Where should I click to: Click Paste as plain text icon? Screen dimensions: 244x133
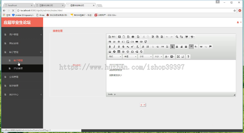pyautogui.click(x=157, y=37)
